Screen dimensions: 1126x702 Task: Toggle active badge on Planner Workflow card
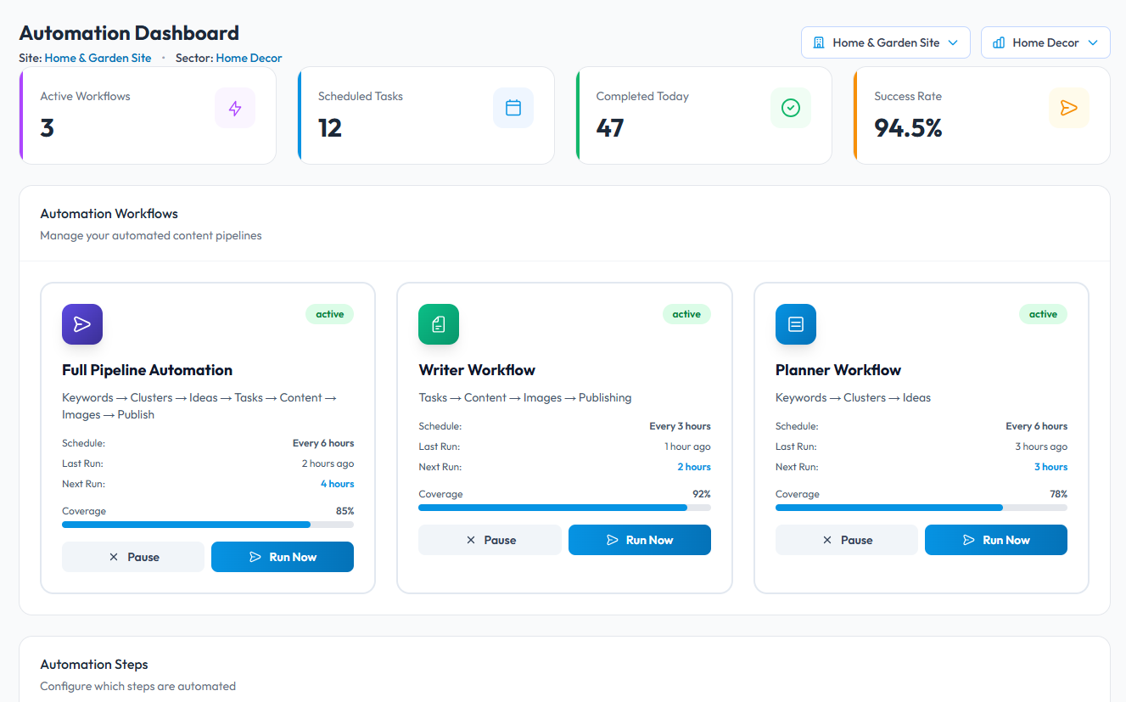[x=1043, y=314]
